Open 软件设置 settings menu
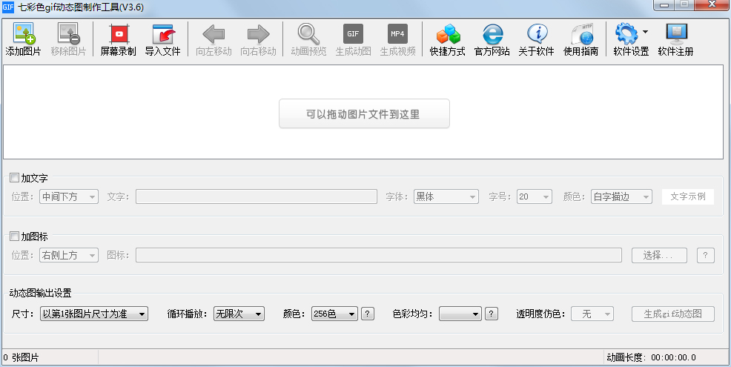This screenshot has width=731, height=367. pyautogui.click(x=631, y=40)
